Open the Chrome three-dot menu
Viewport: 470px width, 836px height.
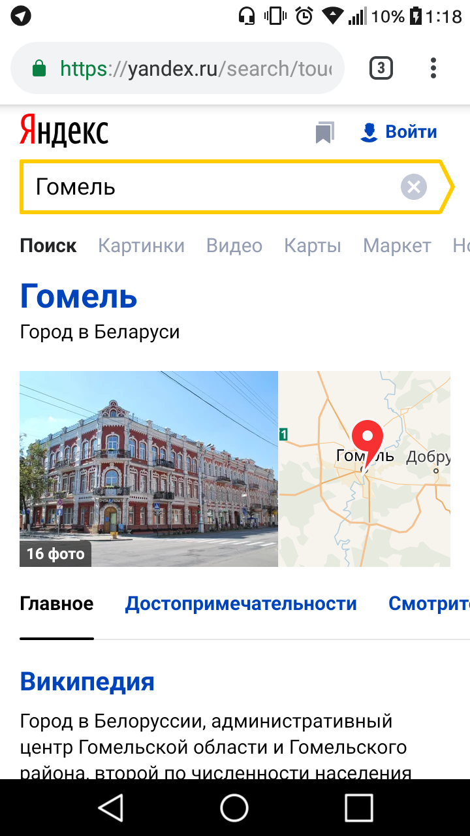pyautogui.click(x=433, y=69)
